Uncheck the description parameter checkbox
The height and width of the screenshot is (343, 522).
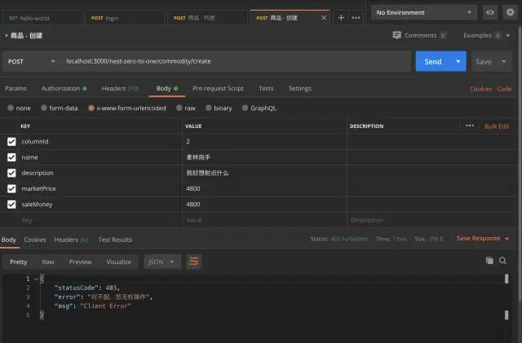point(11,173)
